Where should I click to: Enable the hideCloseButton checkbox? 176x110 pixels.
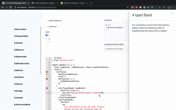tap(46, 21)
